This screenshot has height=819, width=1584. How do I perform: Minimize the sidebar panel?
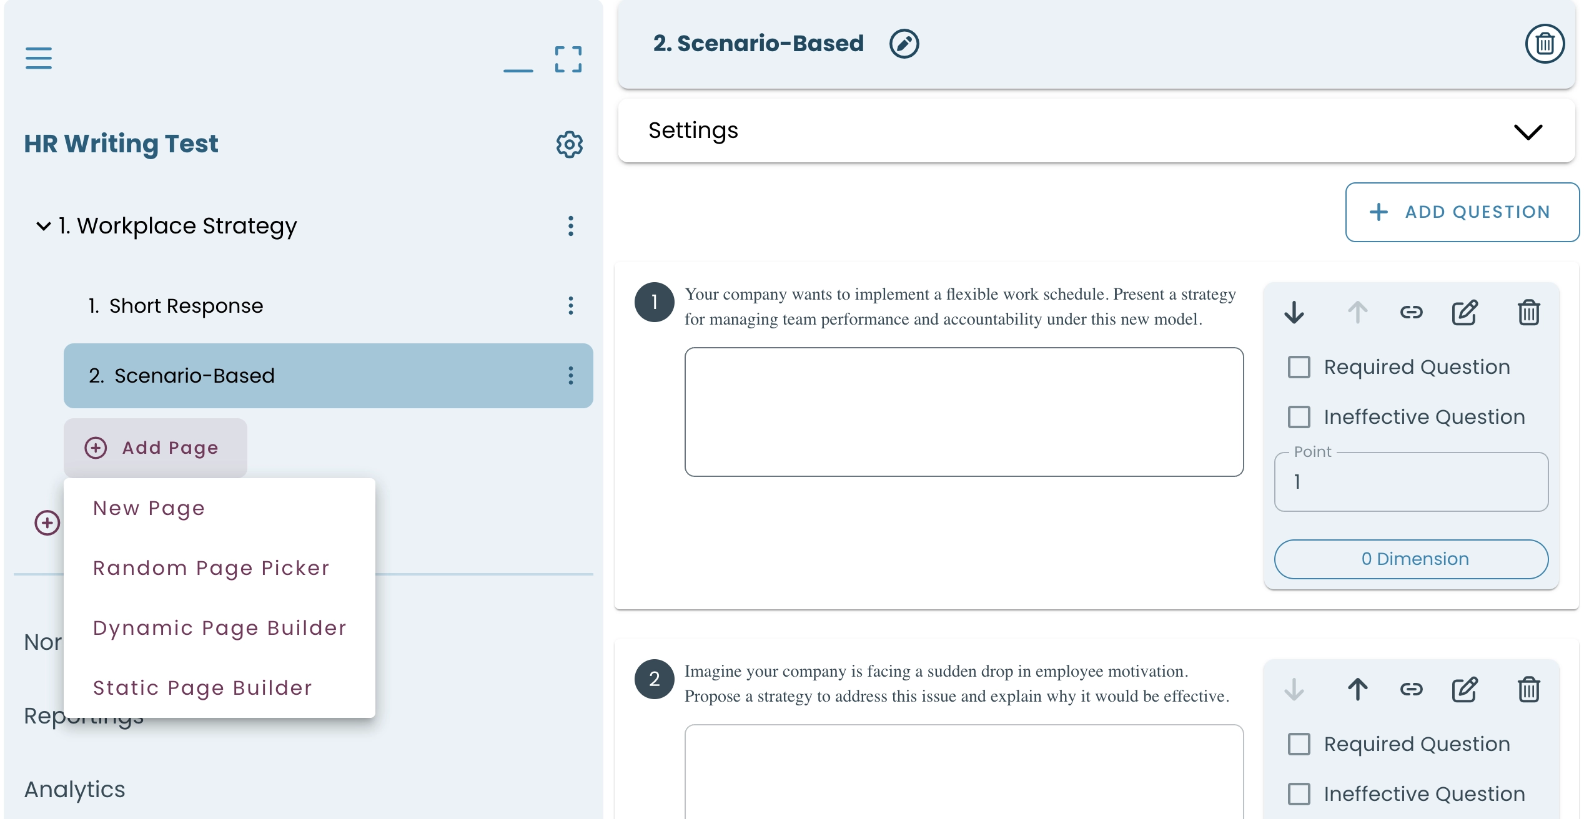pos(518,71)
